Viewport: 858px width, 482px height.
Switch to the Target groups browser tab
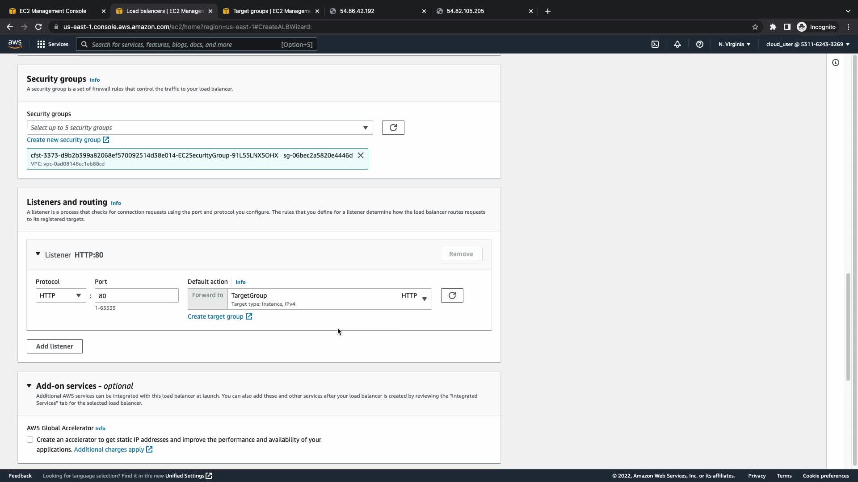pyautogui.click(x=271, y=11)
